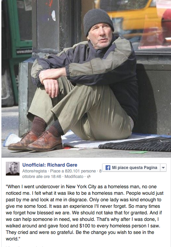Click the Attore/regista category link

coord(34,171)
